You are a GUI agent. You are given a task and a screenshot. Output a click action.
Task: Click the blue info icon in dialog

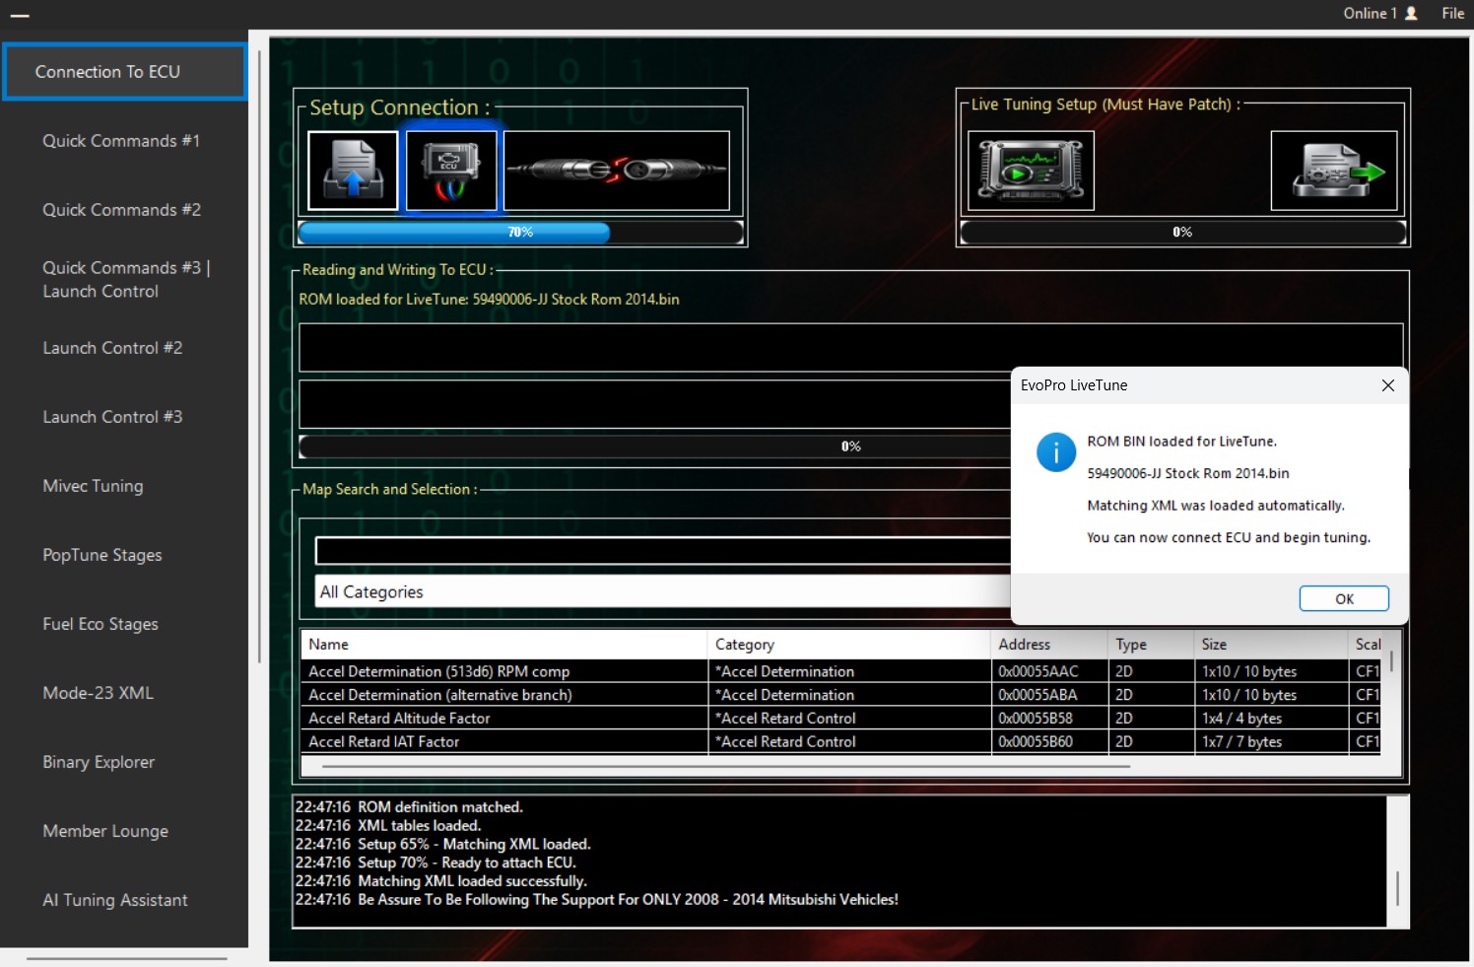pos(1056,452)
